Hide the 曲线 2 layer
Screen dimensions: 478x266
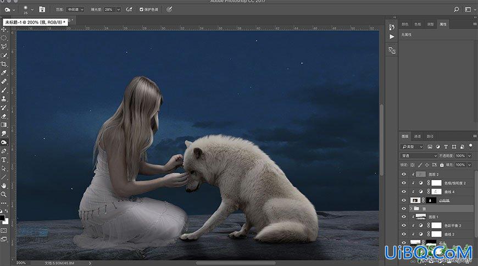pos(404,234)
